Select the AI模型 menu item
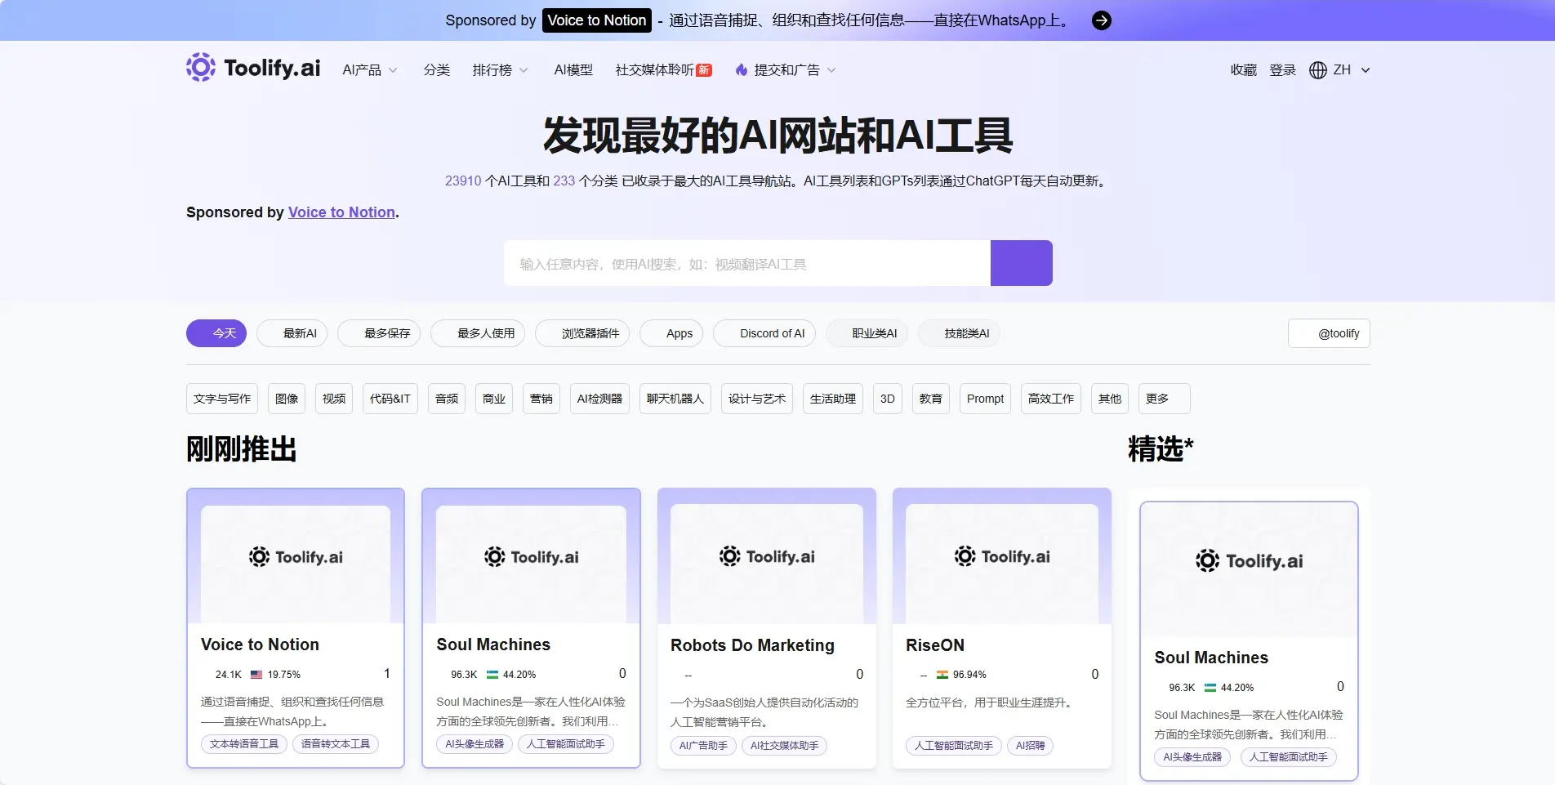 [x=573, y=70]
